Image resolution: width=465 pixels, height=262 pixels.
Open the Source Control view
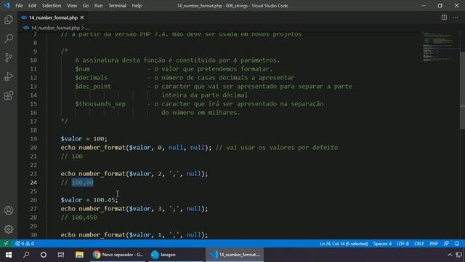tap(9, 57)
